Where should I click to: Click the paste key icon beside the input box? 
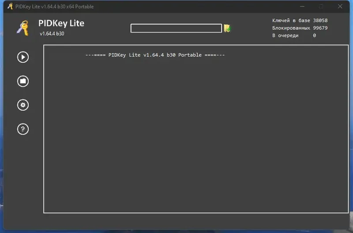tap(227, 28)
